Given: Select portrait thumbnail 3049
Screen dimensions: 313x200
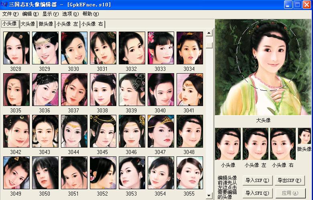Looking at the screenshot, I should pos(16,173).
